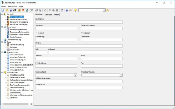
Task: Click the New document toolbar icon
Action: tap(3, 10)
